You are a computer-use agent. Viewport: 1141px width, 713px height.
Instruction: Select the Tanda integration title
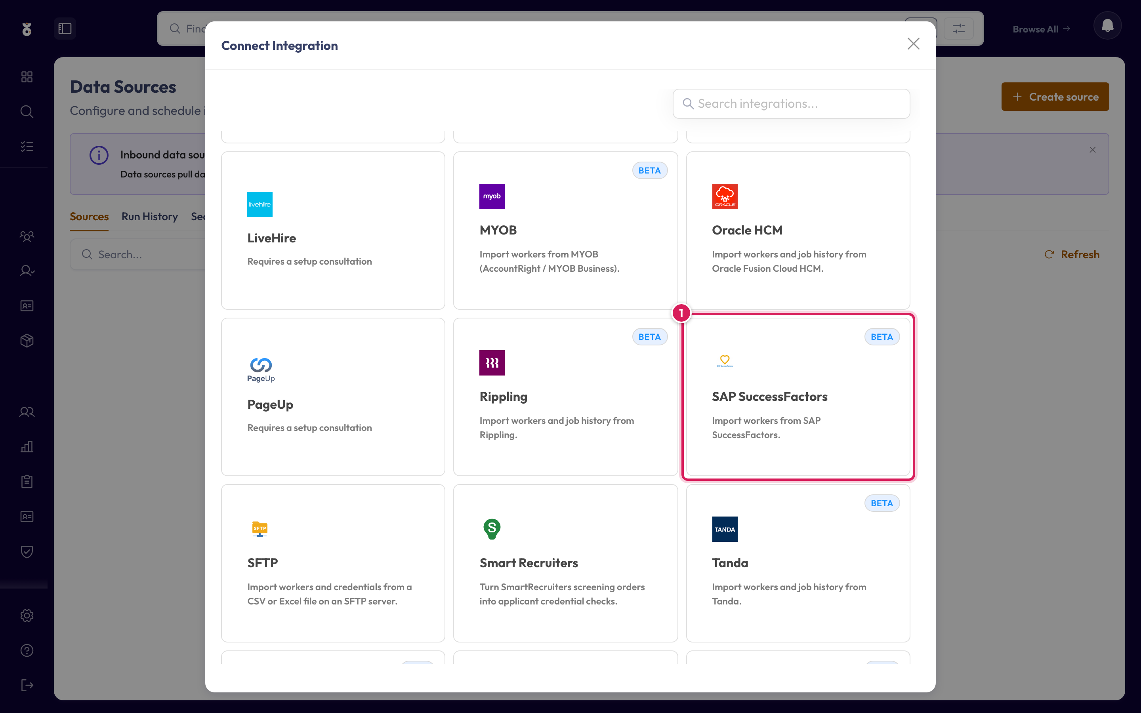[x=730, y=563]
